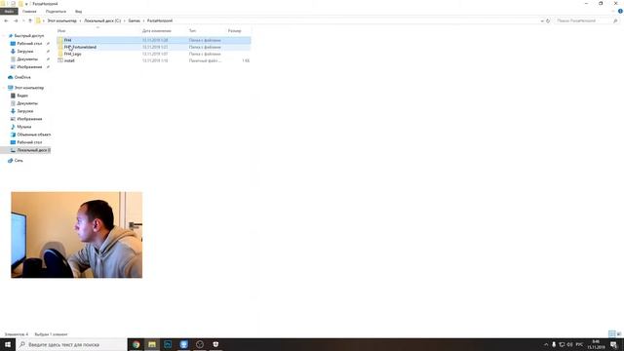Open Photoshop from the taskbar

click(168, 344)
